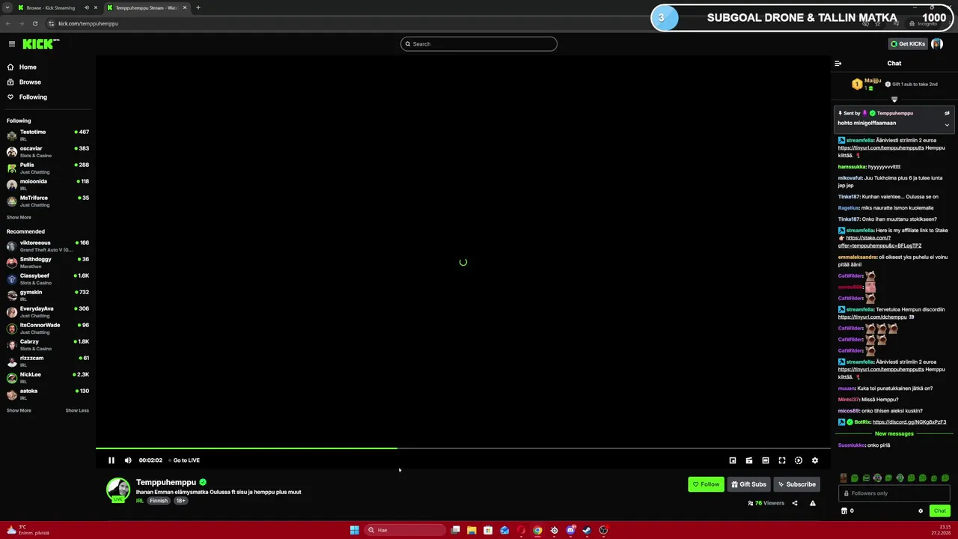
Task: Open Temppuhemppu channel avatar
Action: 118,490
